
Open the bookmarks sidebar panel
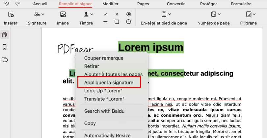click(x=5, y=47)
